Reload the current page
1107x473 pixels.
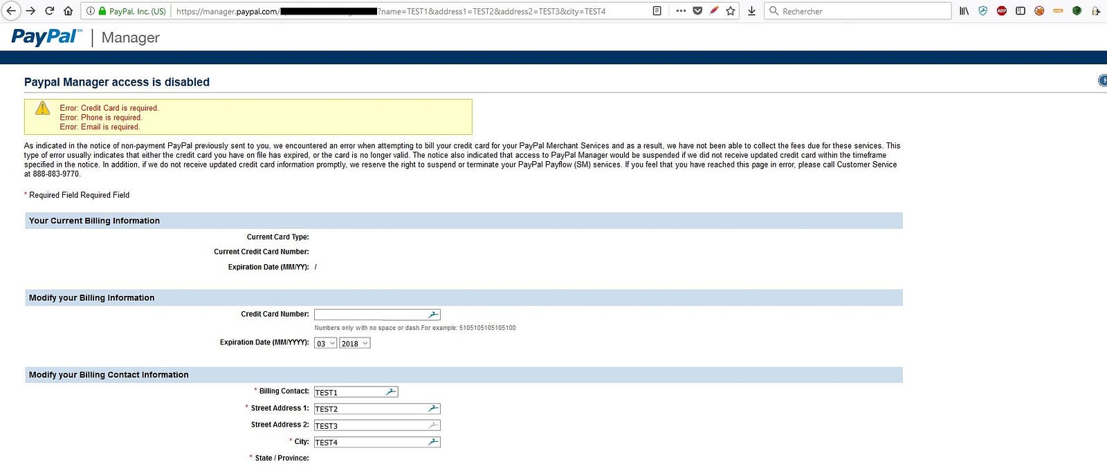pyautogui.click(x=49, y=11)
